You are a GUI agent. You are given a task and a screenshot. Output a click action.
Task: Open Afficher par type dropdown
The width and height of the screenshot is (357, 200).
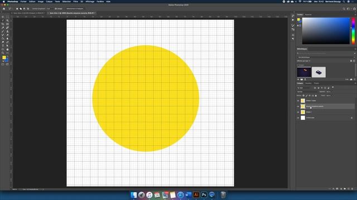pyautogui.click(x=303, y=61)
